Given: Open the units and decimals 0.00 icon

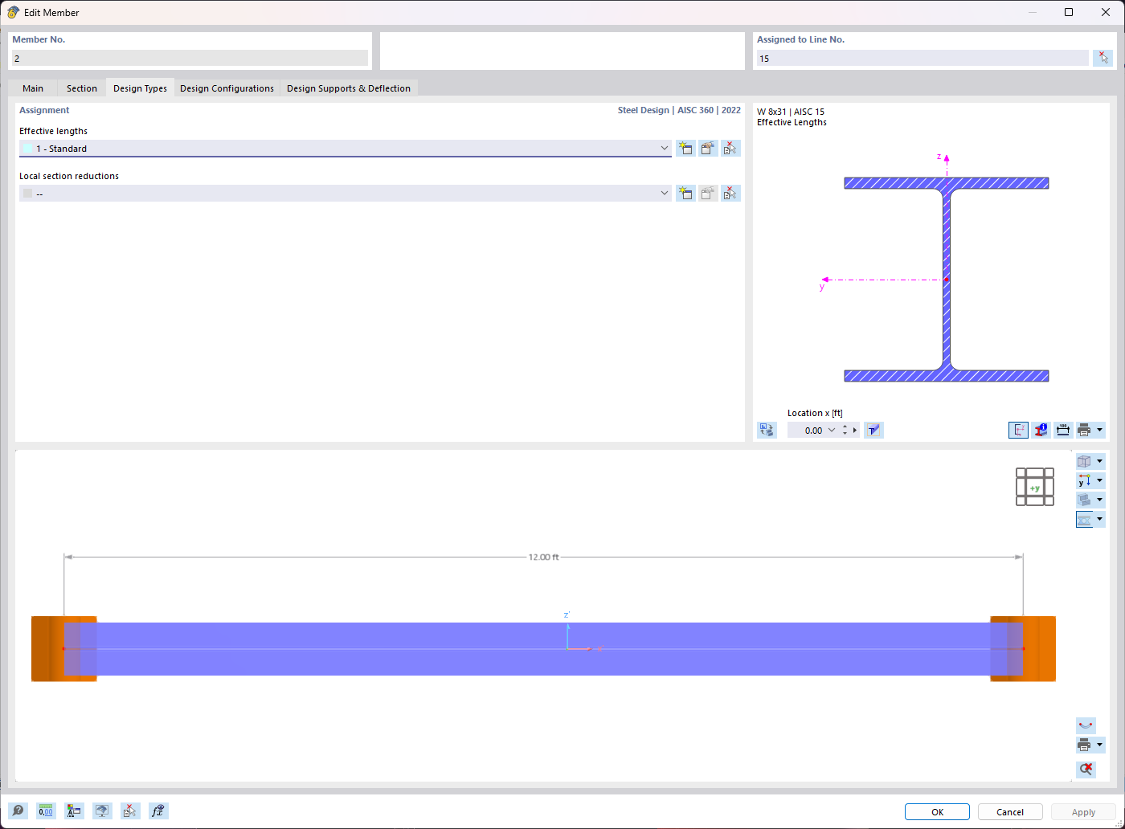Looking at the screenshot, I should tap(46, 811).
